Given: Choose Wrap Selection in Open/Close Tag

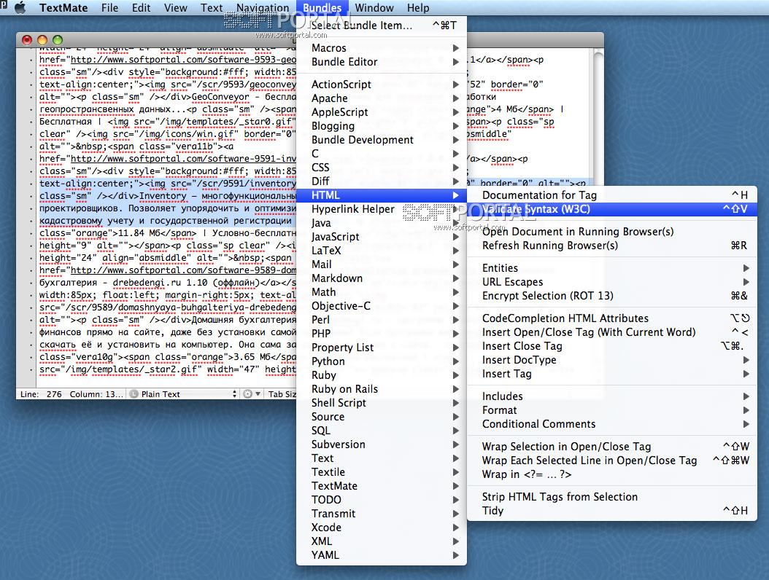Looking at the screenshot, I should click(612, 447).
